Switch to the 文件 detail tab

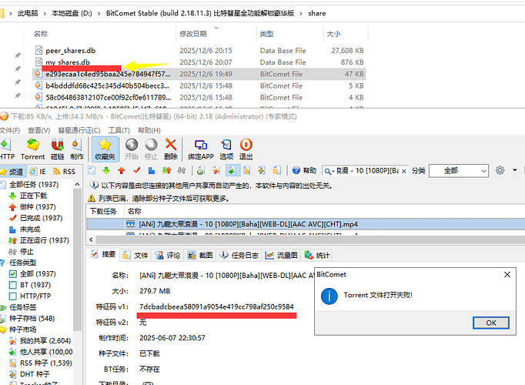[135, 256]
